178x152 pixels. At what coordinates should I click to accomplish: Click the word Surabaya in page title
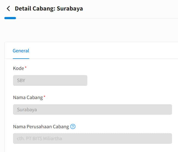70,9
